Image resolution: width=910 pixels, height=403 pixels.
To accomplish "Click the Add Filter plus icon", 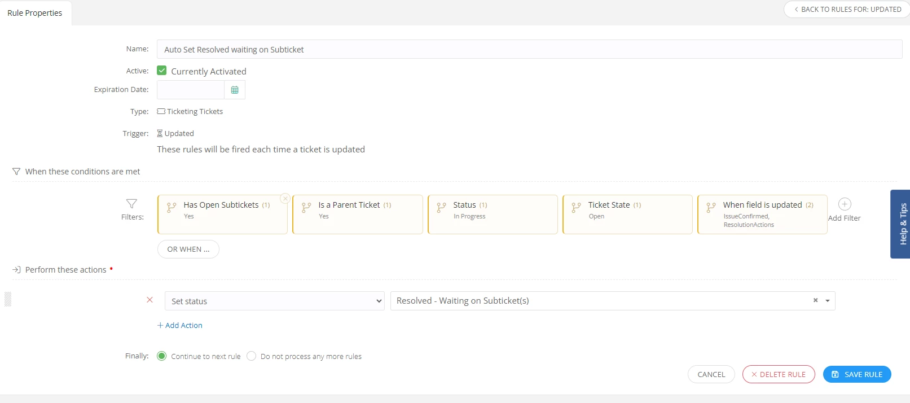I will coord(845,204).
